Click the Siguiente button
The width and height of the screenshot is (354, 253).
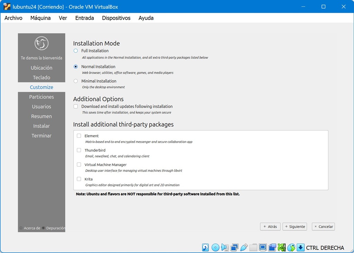(295, 227)
